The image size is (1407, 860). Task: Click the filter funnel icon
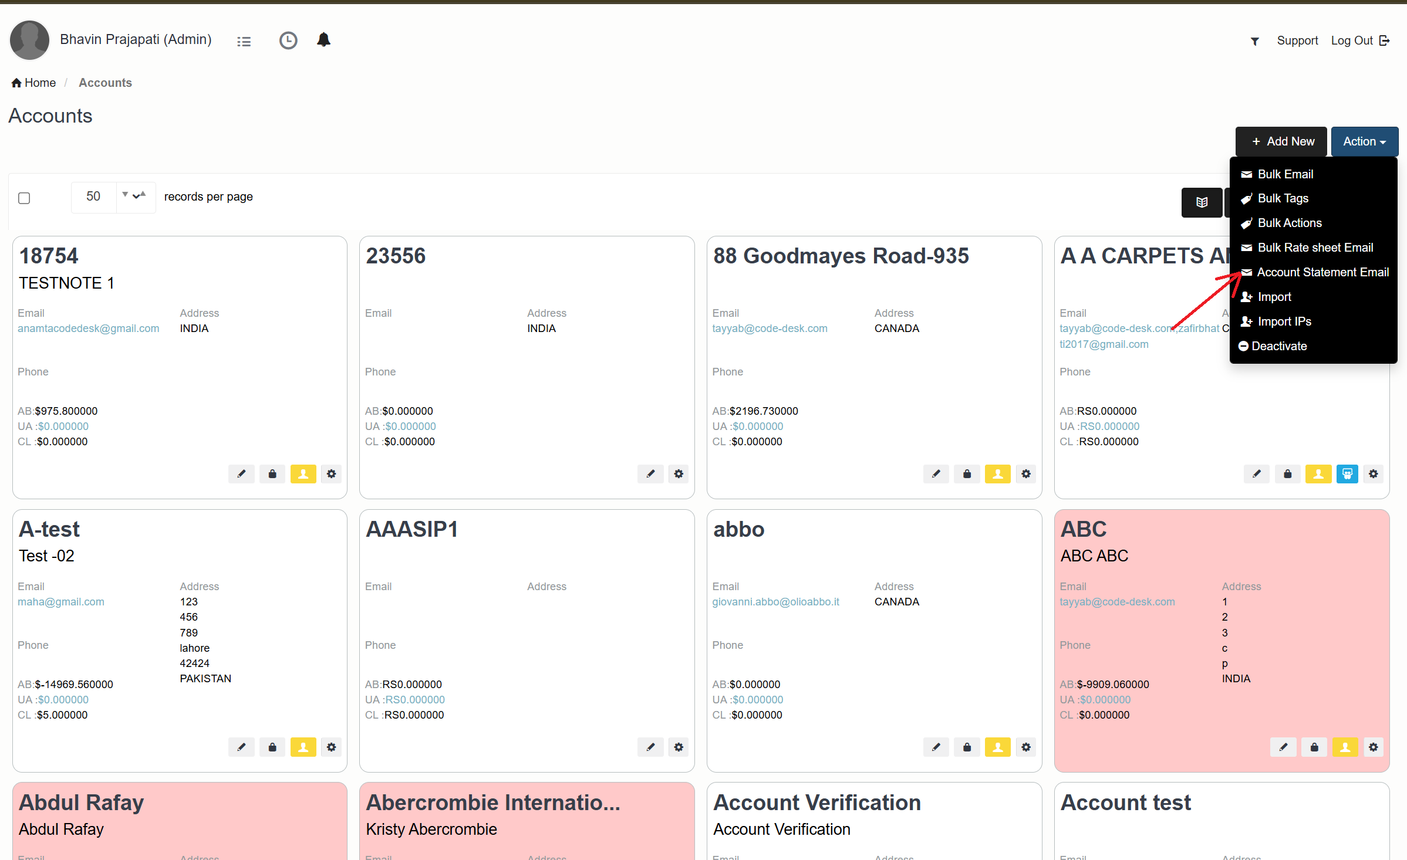[x=1254, y=41]
